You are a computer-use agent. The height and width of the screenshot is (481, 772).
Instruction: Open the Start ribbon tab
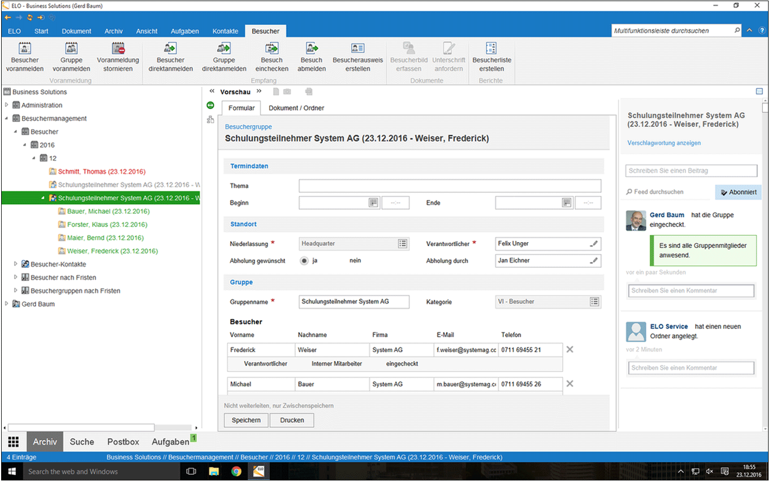point(41,31)
